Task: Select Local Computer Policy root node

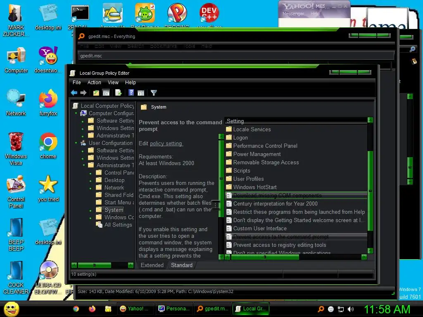Action: coord(107,106)
